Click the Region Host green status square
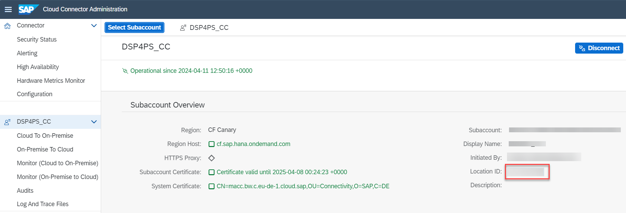 pyautogui.click(x=212, y=144)
